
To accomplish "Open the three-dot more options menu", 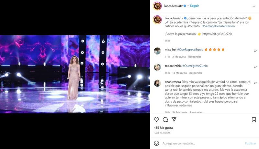I will click(x=253, y=6).
